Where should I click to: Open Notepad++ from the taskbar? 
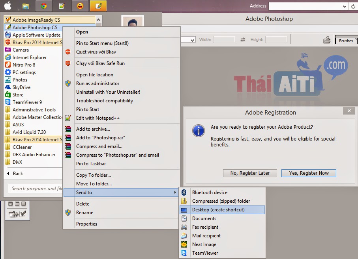click(62, 6)
